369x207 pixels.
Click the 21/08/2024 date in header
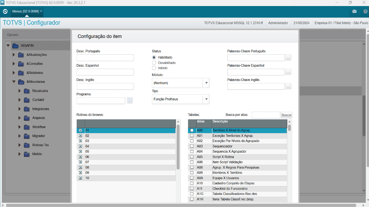click(301, 23)
